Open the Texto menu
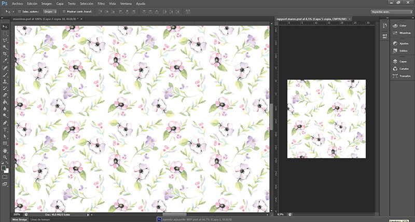This screenshot has height=222, width=415. (72, 4)
